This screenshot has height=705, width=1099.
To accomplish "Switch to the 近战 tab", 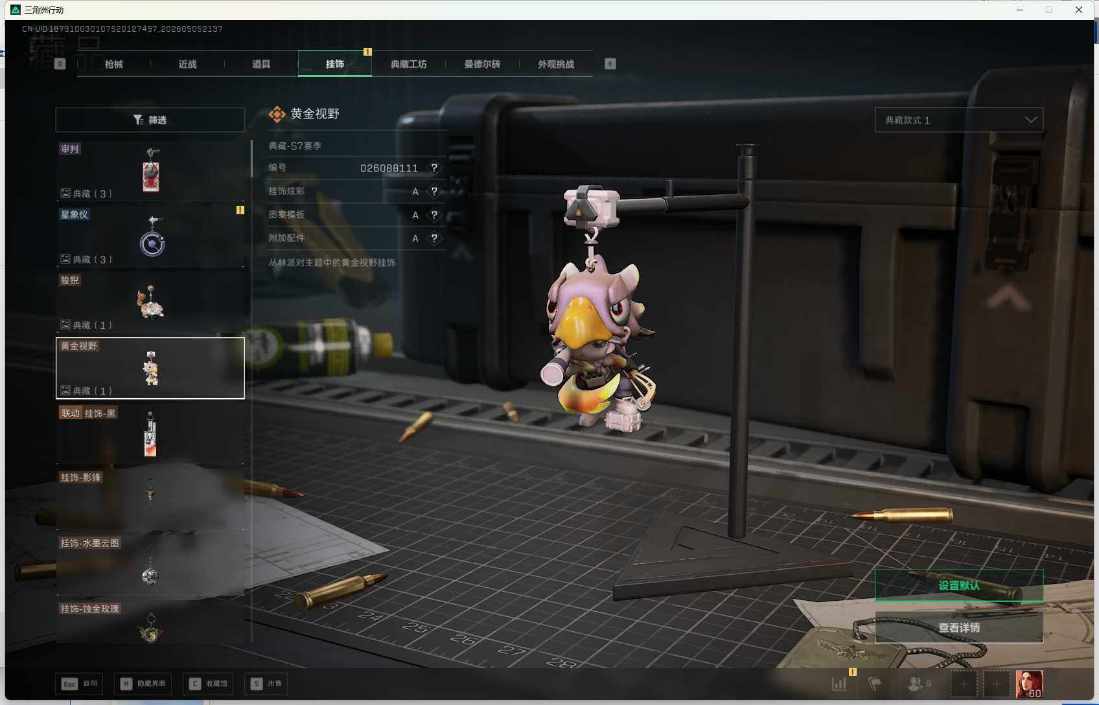I will (x=187, y=64).
